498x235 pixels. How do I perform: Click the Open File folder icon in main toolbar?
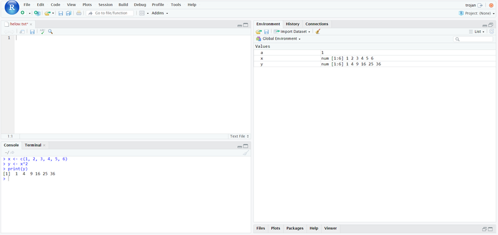tap(47, 13)
